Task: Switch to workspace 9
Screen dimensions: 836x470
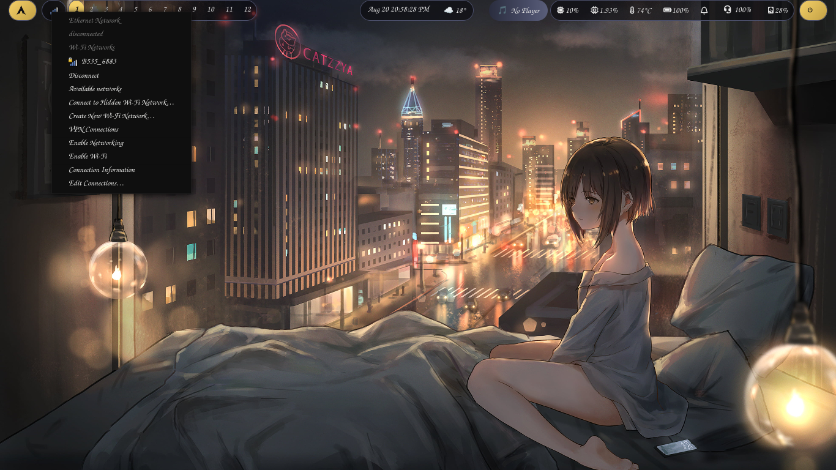Action: point(195,10)
